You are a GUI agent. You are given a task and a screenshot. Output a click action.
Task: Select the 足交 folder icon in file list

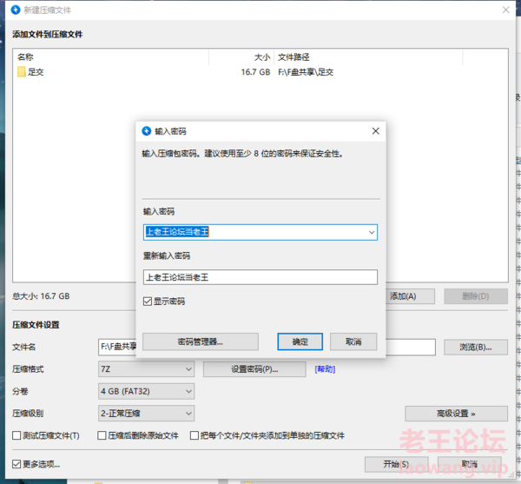(22, 72)
